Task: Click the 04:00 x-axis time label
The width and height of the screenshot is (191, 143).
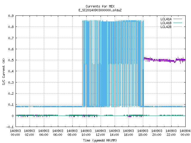Action: (44, 135)
